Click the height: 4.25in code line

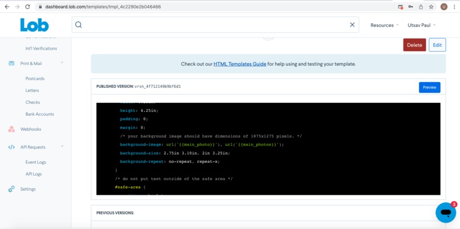[x=139, y=110]
